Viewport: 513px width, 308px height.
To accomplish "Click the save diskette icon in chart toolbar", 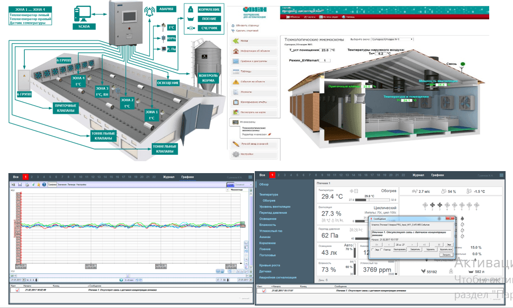I will pos(19,184).
